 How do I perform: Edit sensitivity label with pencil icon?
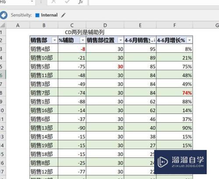point(63,15)
